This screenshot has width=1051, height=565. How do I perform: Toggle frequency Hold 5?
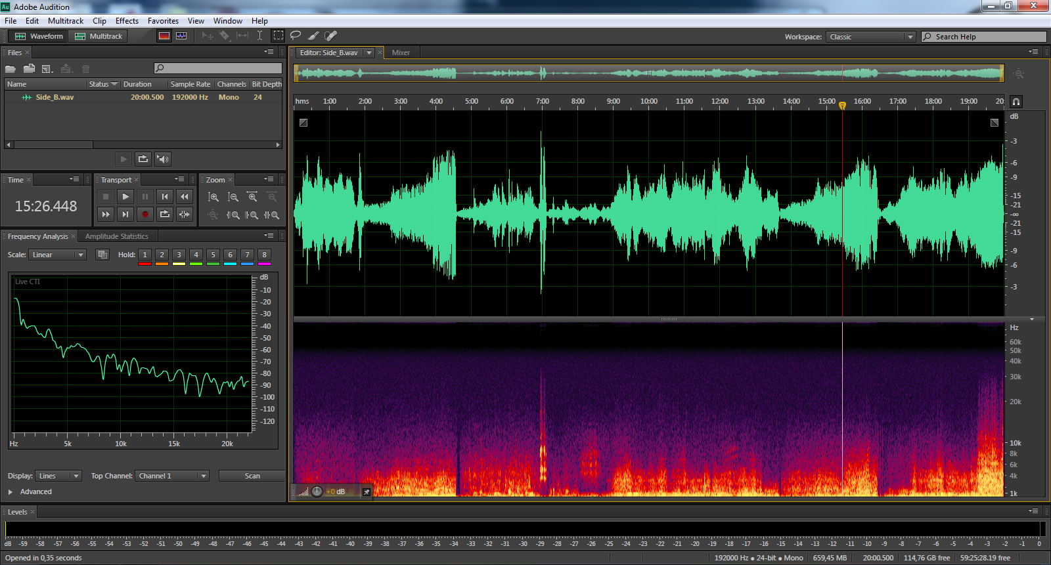[213, 255]
